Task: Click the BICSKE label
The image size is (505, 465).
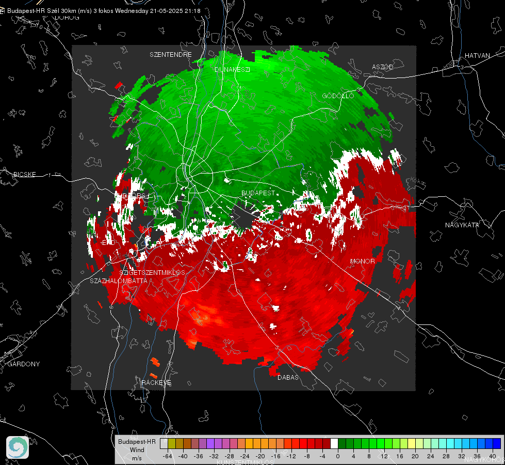Action: tap(24, 174)
